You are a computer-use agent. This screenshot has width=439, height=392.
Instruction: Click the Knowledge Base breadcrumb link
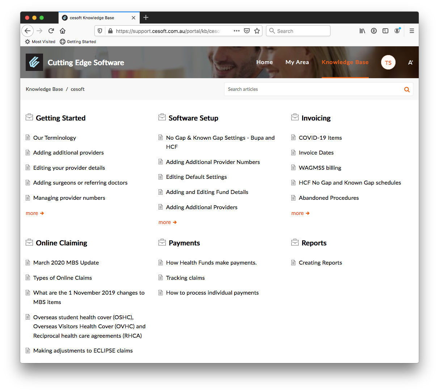44,89
